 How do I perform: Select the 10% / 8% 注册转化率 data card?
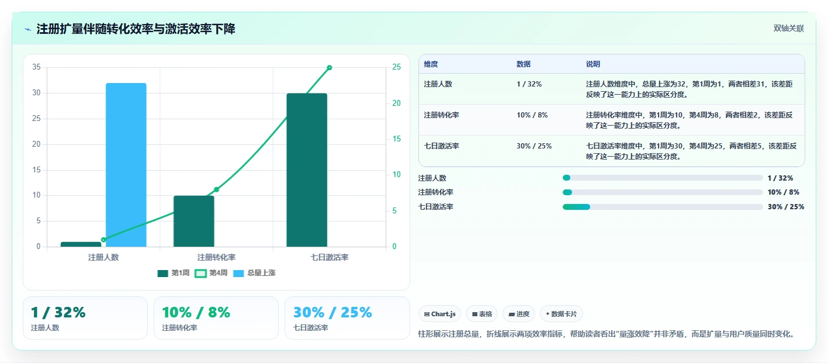216,318
